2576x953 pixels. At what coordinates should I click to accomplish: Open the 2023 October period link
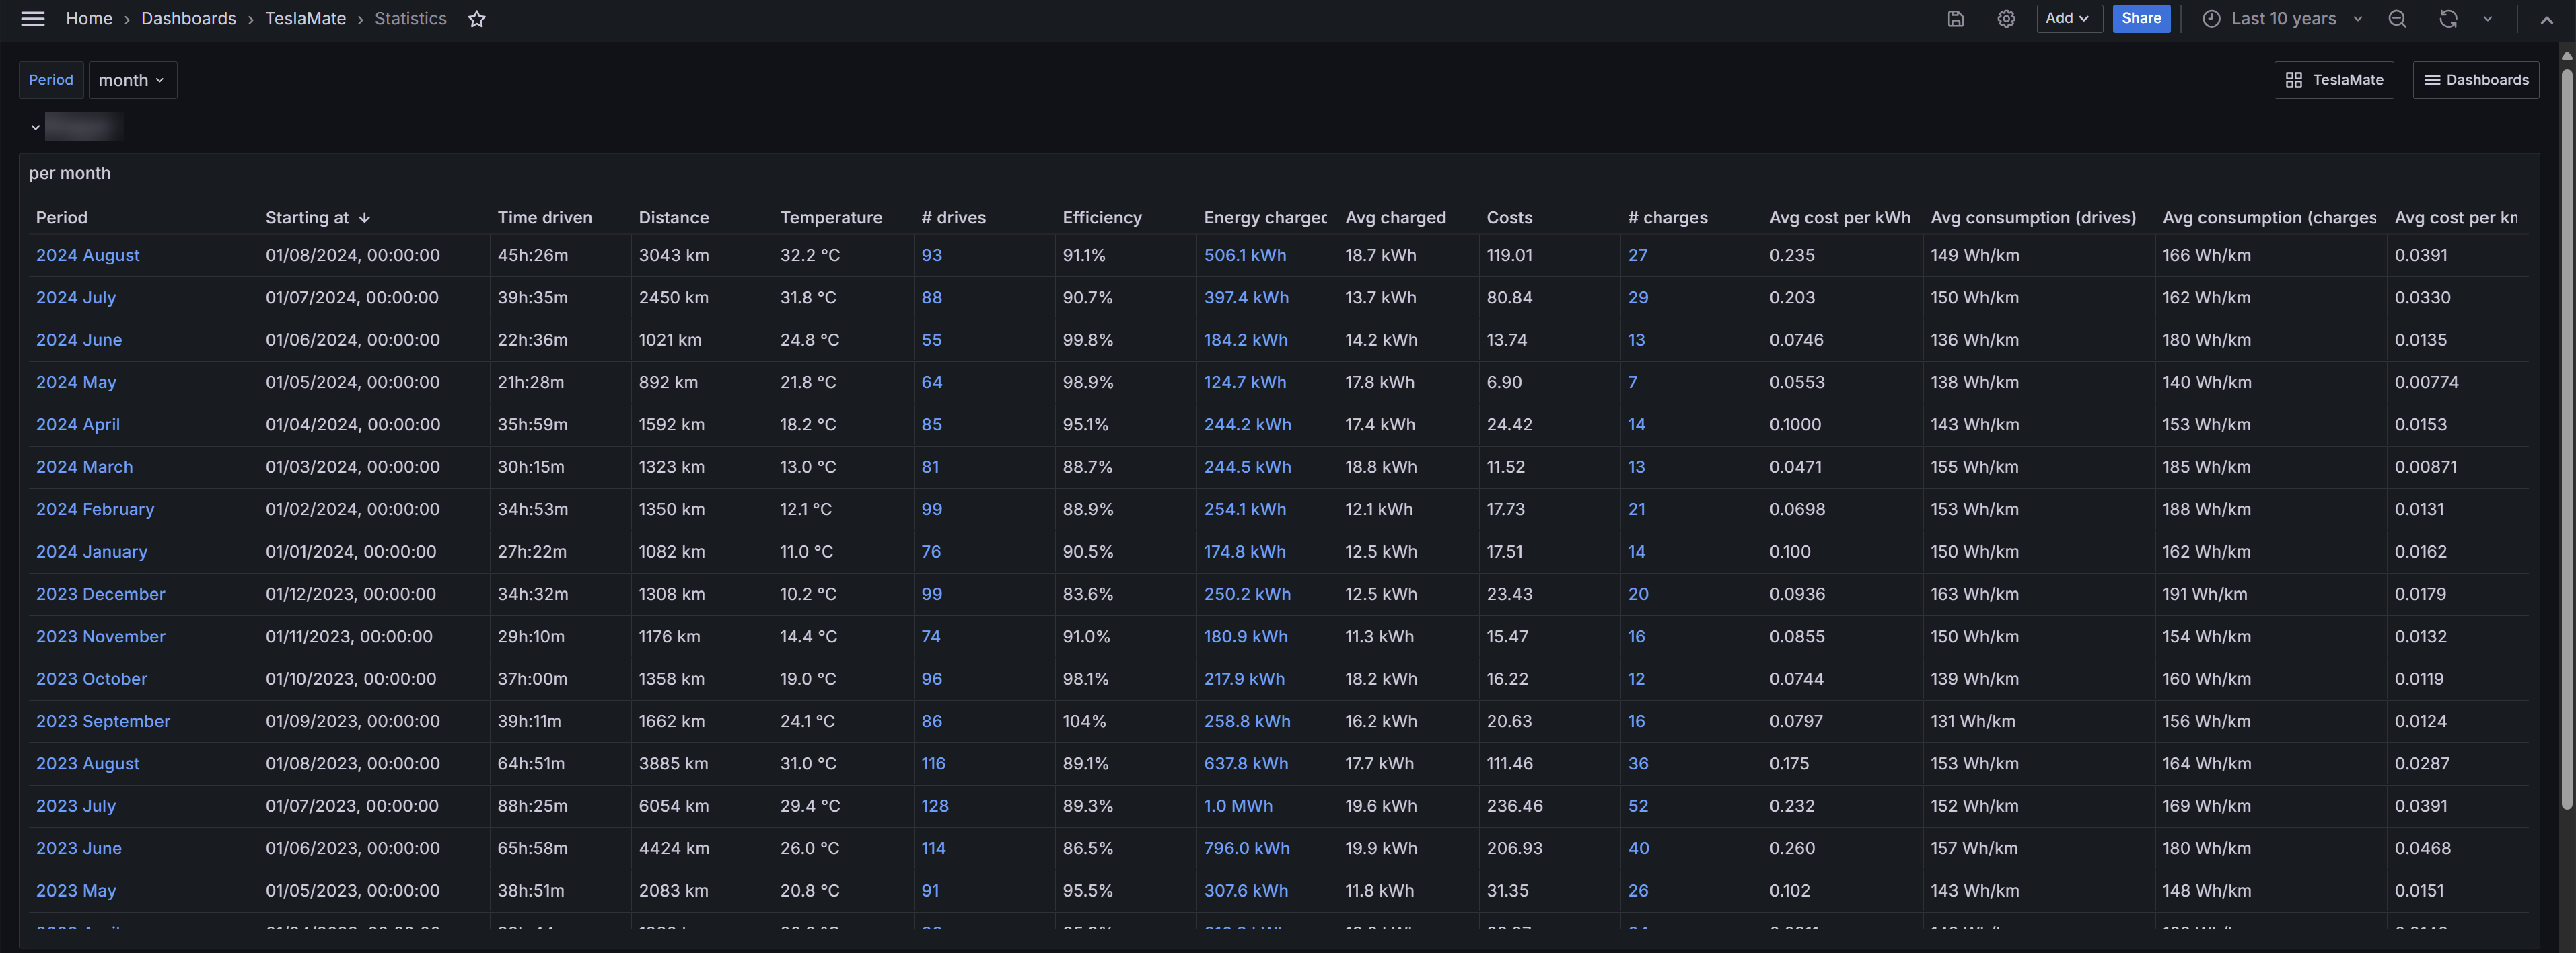(x=91, y=679)
